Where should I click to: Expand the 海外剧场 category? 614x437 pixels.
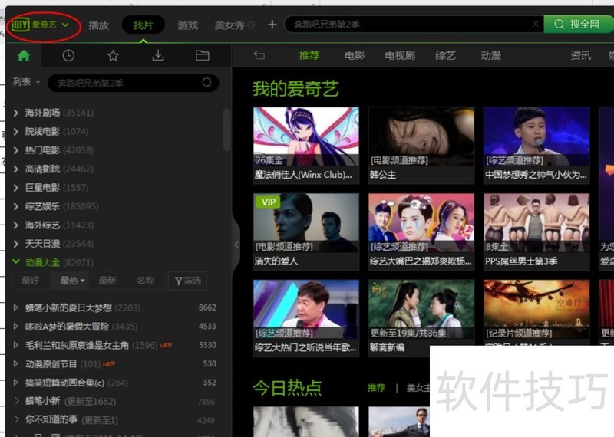coord(16,113)
